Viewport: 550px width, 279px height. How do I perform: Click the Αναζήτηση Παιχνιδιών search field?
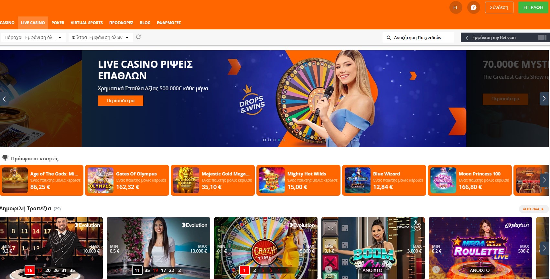point(418,37)
